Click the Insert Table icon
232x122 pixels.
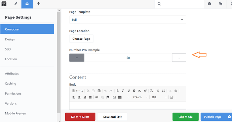point(120,97)
